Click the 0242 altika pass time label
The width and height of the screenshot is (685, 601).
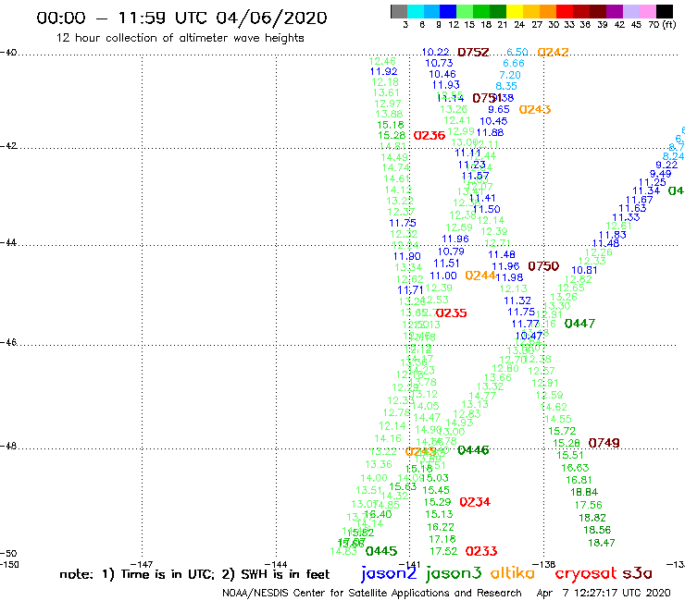tap(553, 53)
